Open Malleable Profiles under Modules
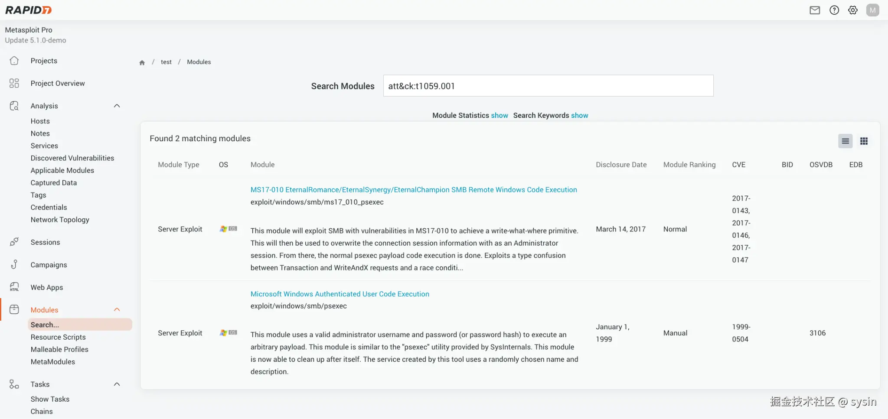 pos(59,349)
